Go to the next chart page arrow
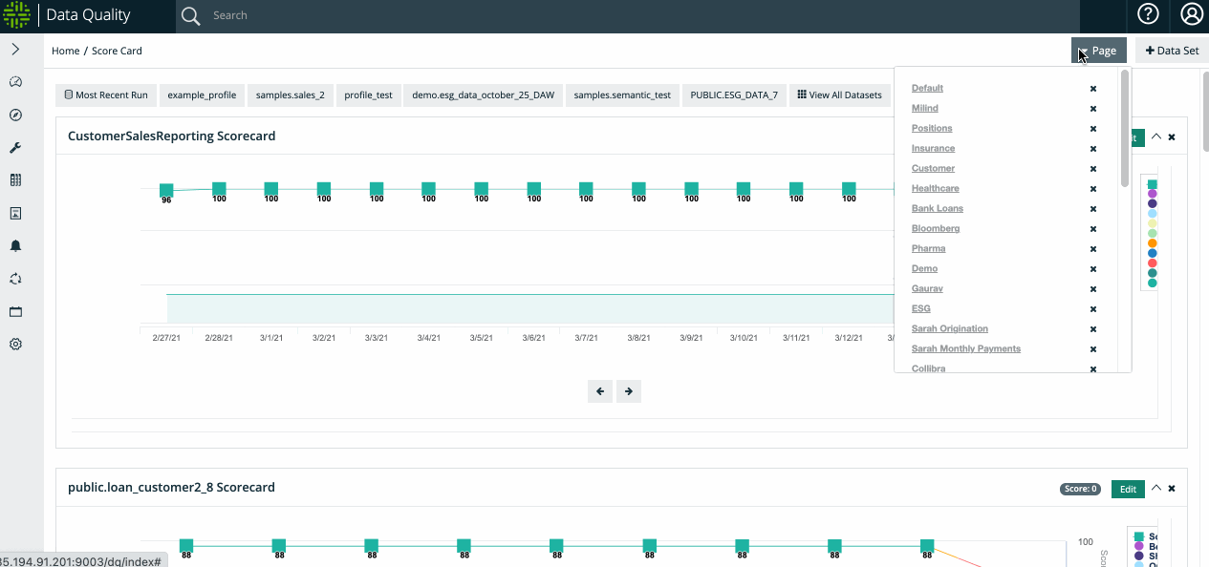 (x=629, y=390)
